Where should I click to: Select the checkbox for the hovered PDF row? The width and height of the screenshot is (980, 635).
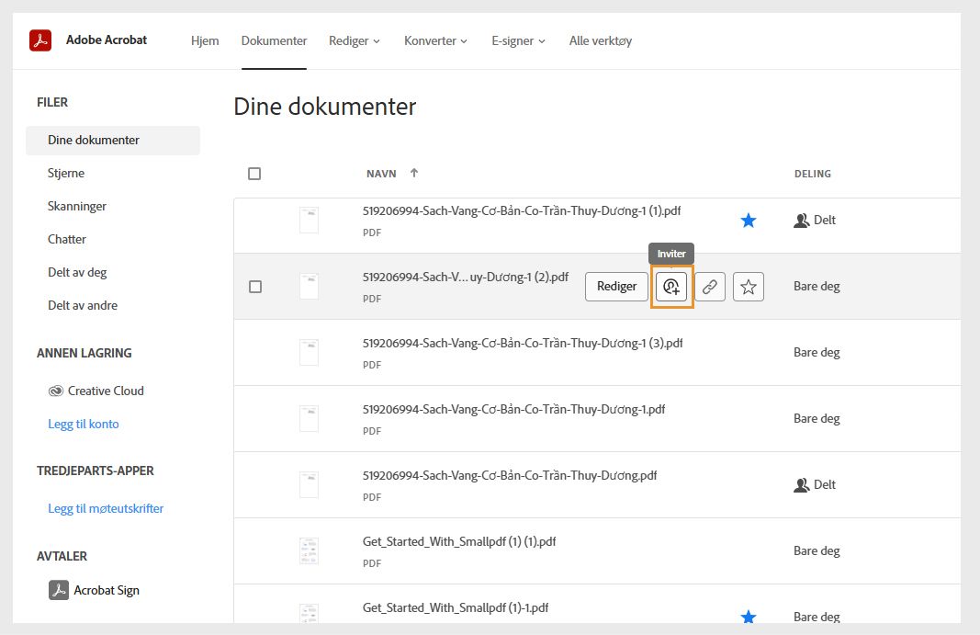254,286
